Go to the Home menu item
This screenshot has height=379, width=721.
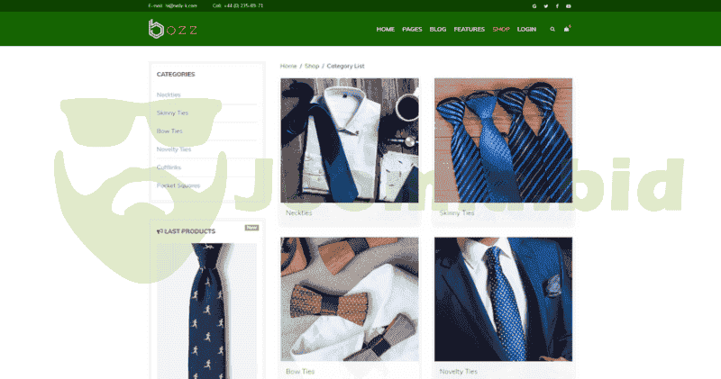pos(385,29)
